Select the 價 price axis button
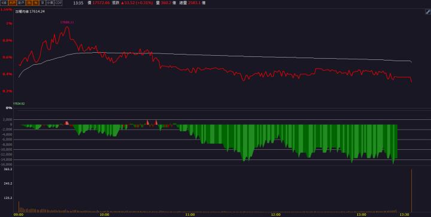The height and width of the screenshot is (217, 431). [x=29, y=3]
